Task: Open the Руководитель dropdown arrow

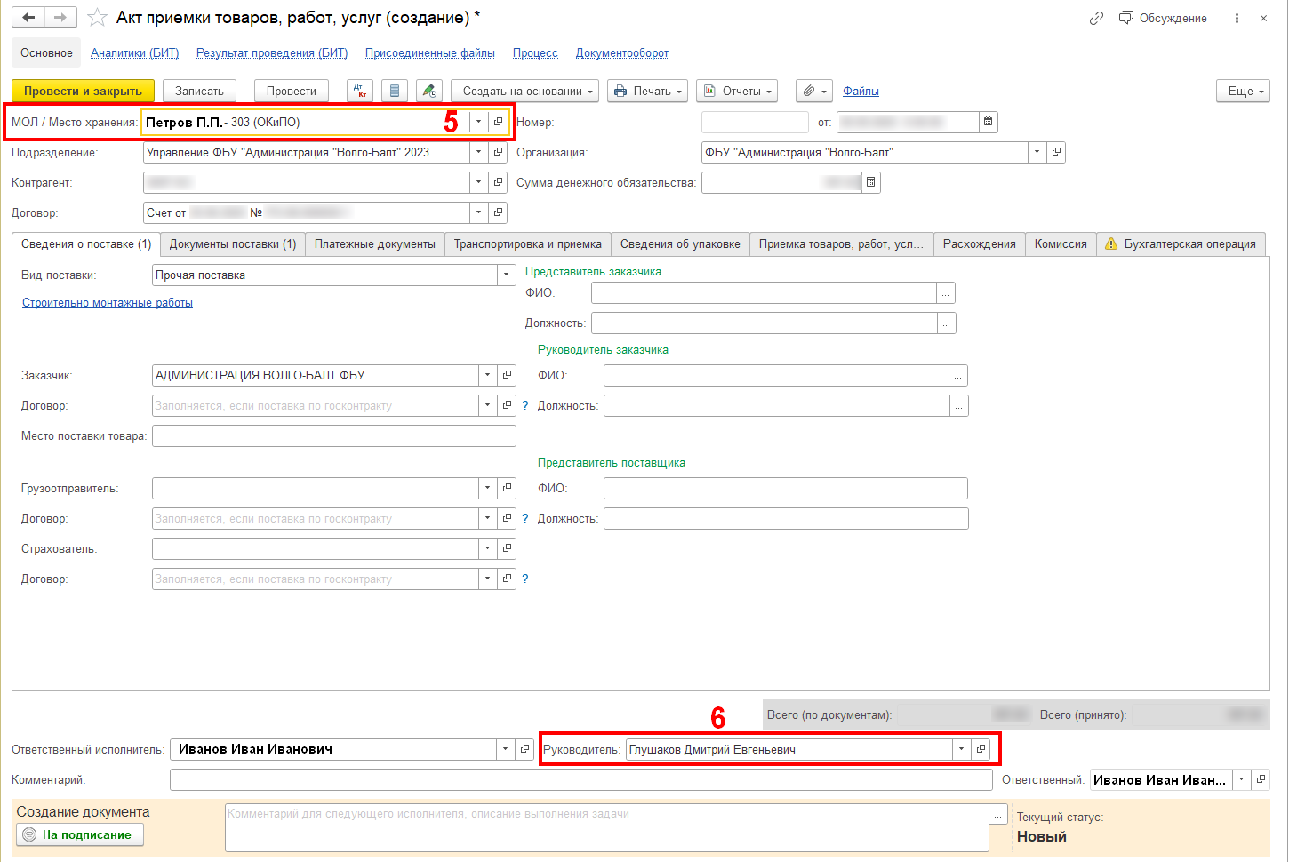Action: (961, 749)
